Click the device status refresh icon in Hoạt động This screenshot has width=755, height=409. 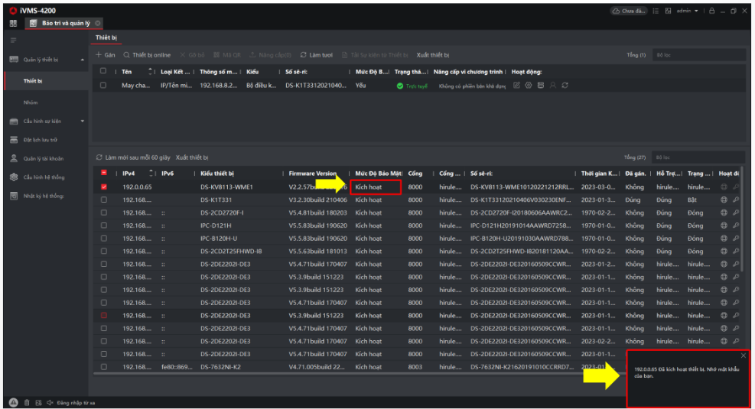click(x=565, y=86)
